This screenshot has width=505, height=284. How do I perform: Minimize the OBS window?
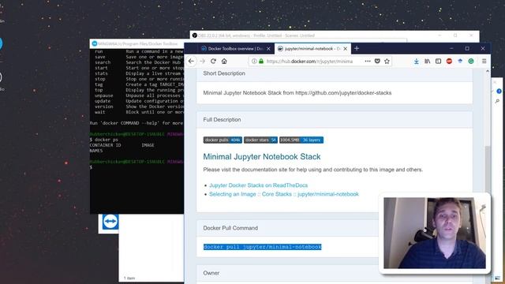[x=440, y=35]
